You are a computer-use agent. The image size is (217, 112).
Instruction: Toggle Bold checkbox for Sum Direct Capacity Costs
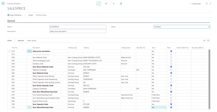point(171,85)
